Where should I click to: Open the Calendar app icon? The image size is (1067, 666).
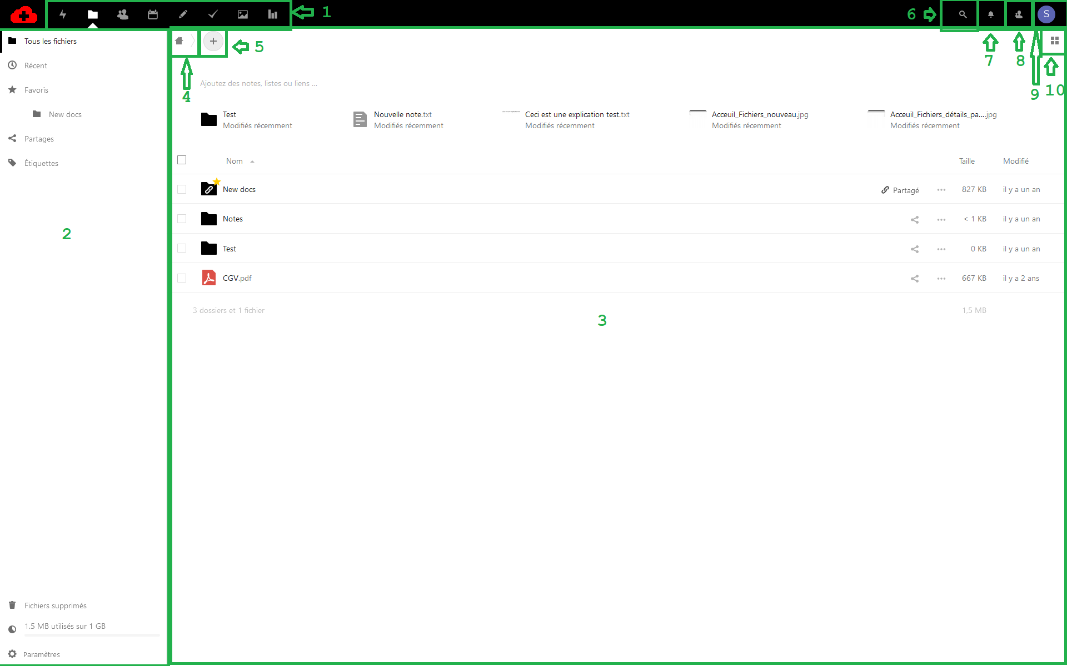153,14
